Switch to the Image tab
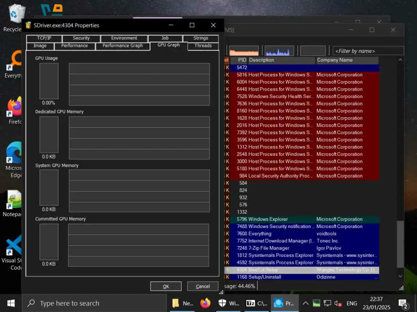This screenshot has height=312, width=417. pos(40,46)
